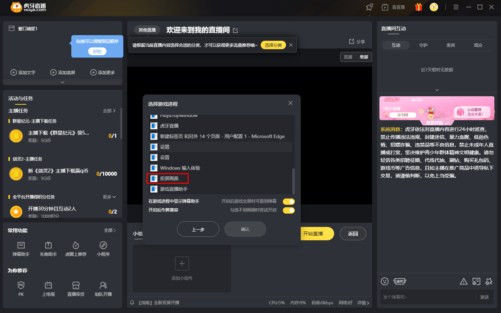Edit the room title with pencil icon
The image size is (501, 313).
click(235, 31)
